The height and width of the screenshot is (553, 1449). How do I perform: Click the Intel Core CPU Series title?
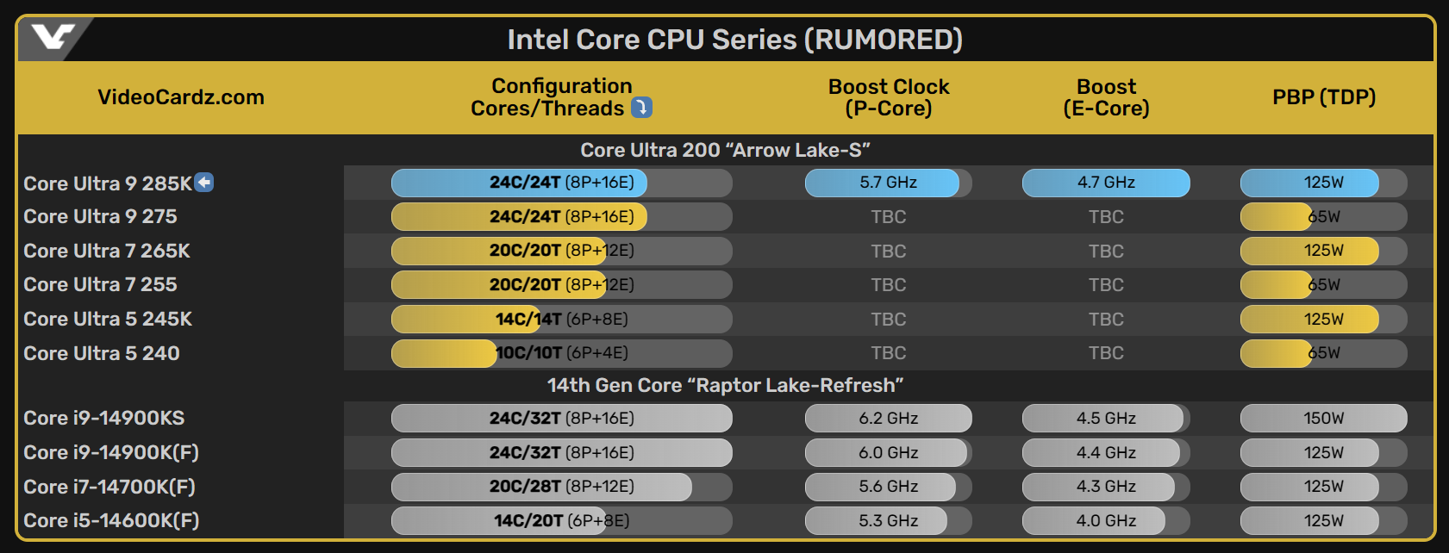tap(734, 40)
